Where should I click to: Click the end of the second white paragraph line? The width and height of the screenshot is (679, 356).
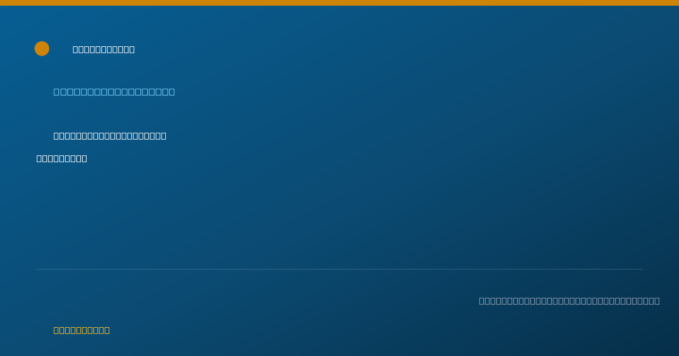tap(84, 158)
